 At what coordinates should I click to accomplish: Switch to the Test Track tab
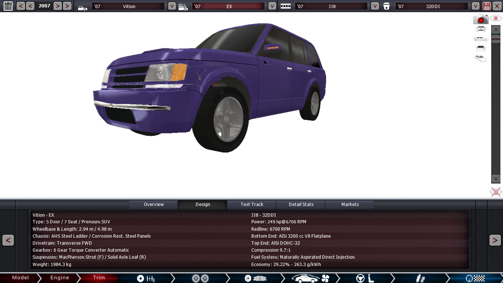pyautogui.click(x=252, y=205)
